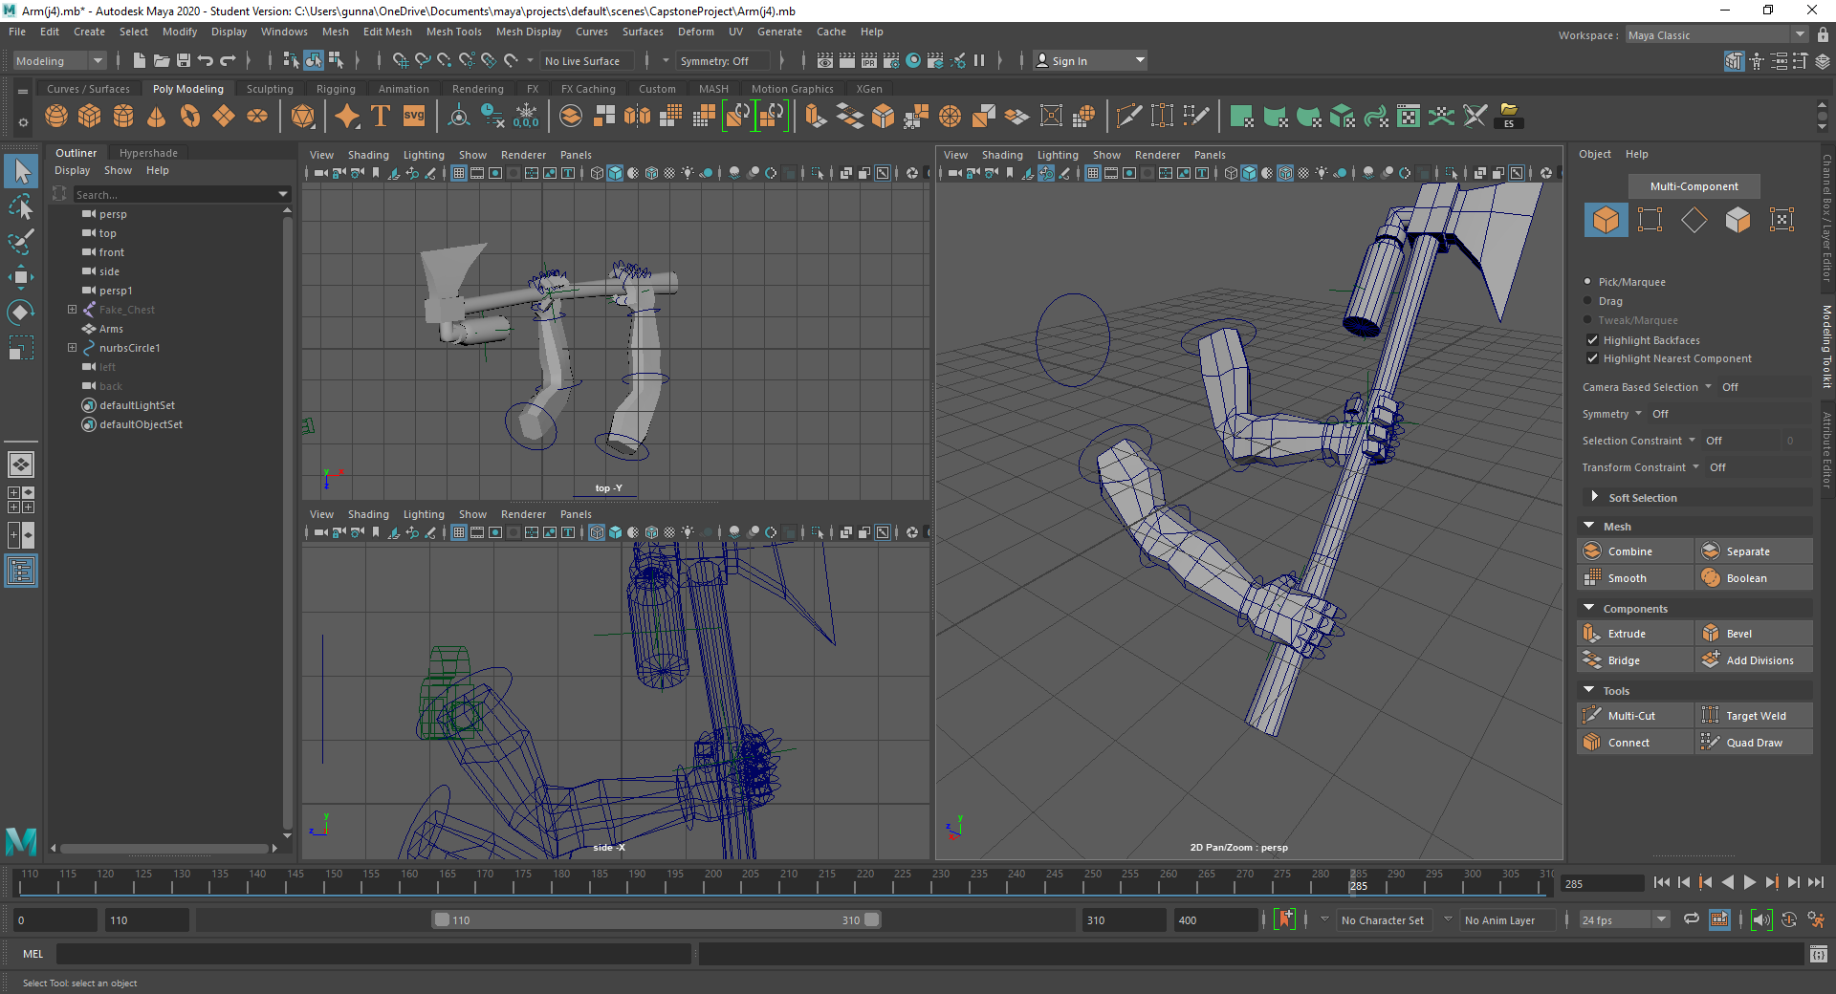
Task: Switch to the Rigging shelf tab
Action: (x=336, y=89)
